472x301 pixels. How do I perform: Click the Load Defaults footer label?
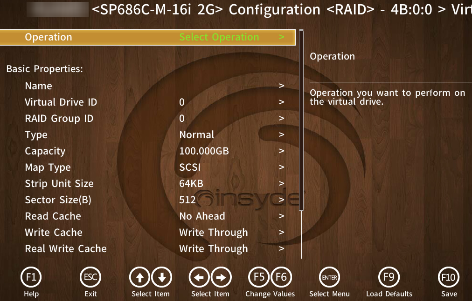389,294
